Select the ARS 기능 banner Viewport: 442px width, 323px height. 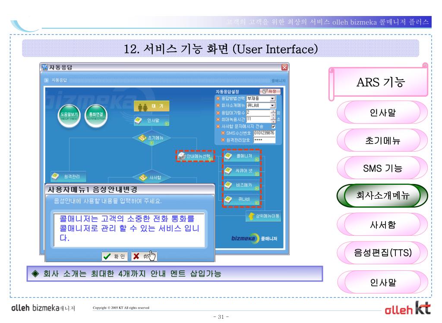[378, 82]
